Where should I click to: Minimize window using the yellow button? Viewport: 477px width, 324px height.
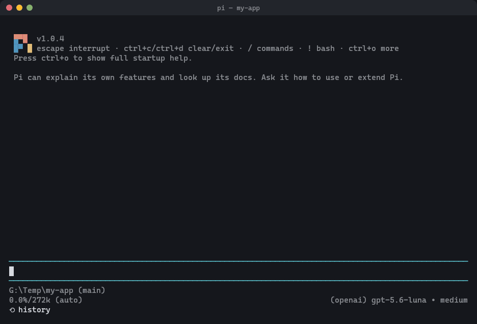(x=19, y=8)
